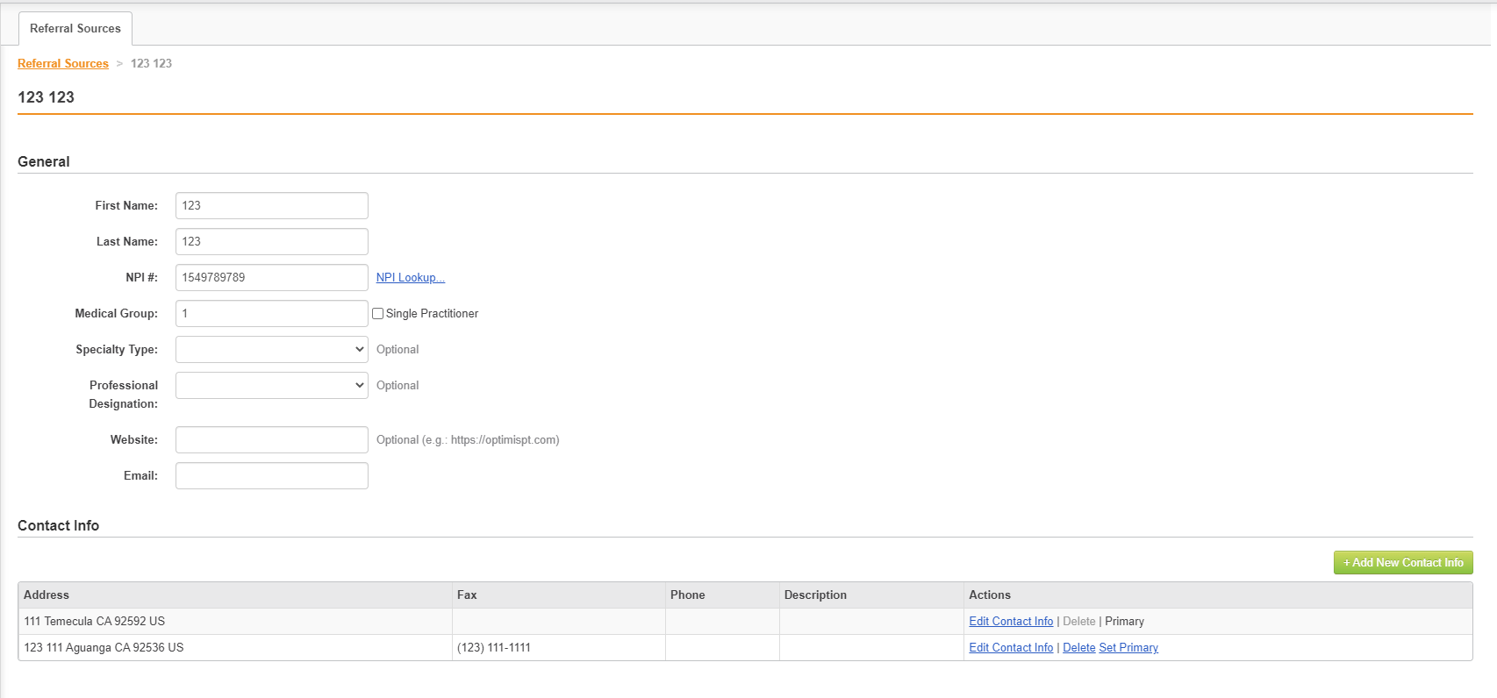1497x698 pixels.
Task: Open the NPI Lookup link
Action: (x=410, y=277)
